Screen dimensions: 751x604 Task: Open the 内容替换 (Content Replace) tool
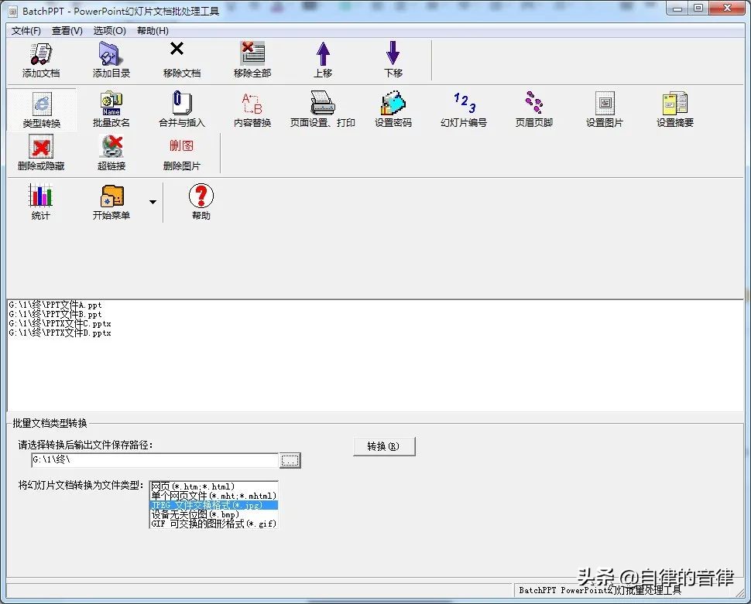[x=252, y=110]
